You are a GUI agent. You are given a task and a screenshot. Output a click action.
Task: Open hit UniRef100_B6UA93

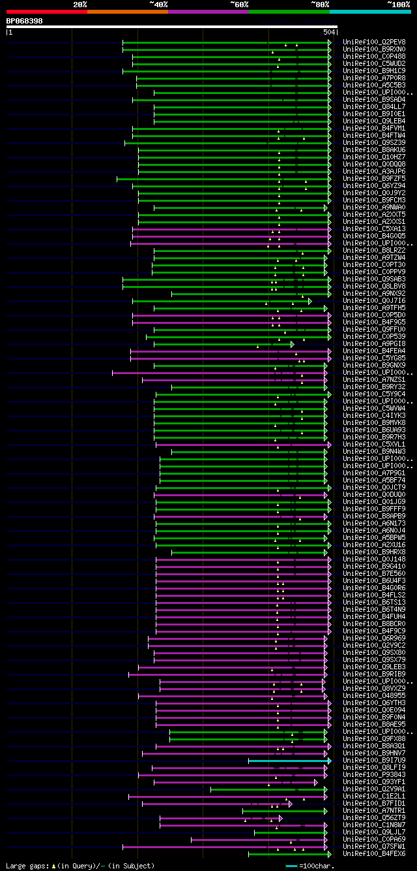(374, 430)
